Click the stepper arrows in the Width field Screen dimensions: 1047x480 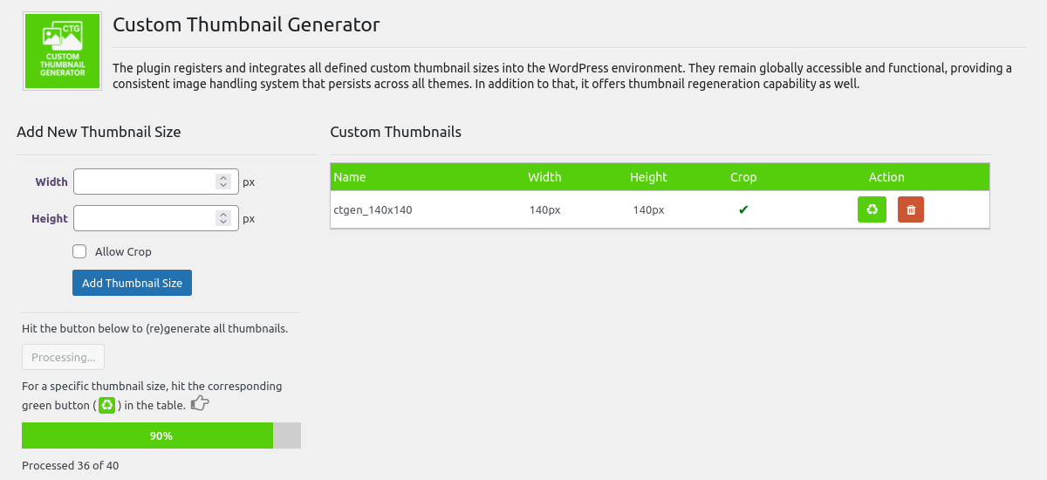(223, 182)
